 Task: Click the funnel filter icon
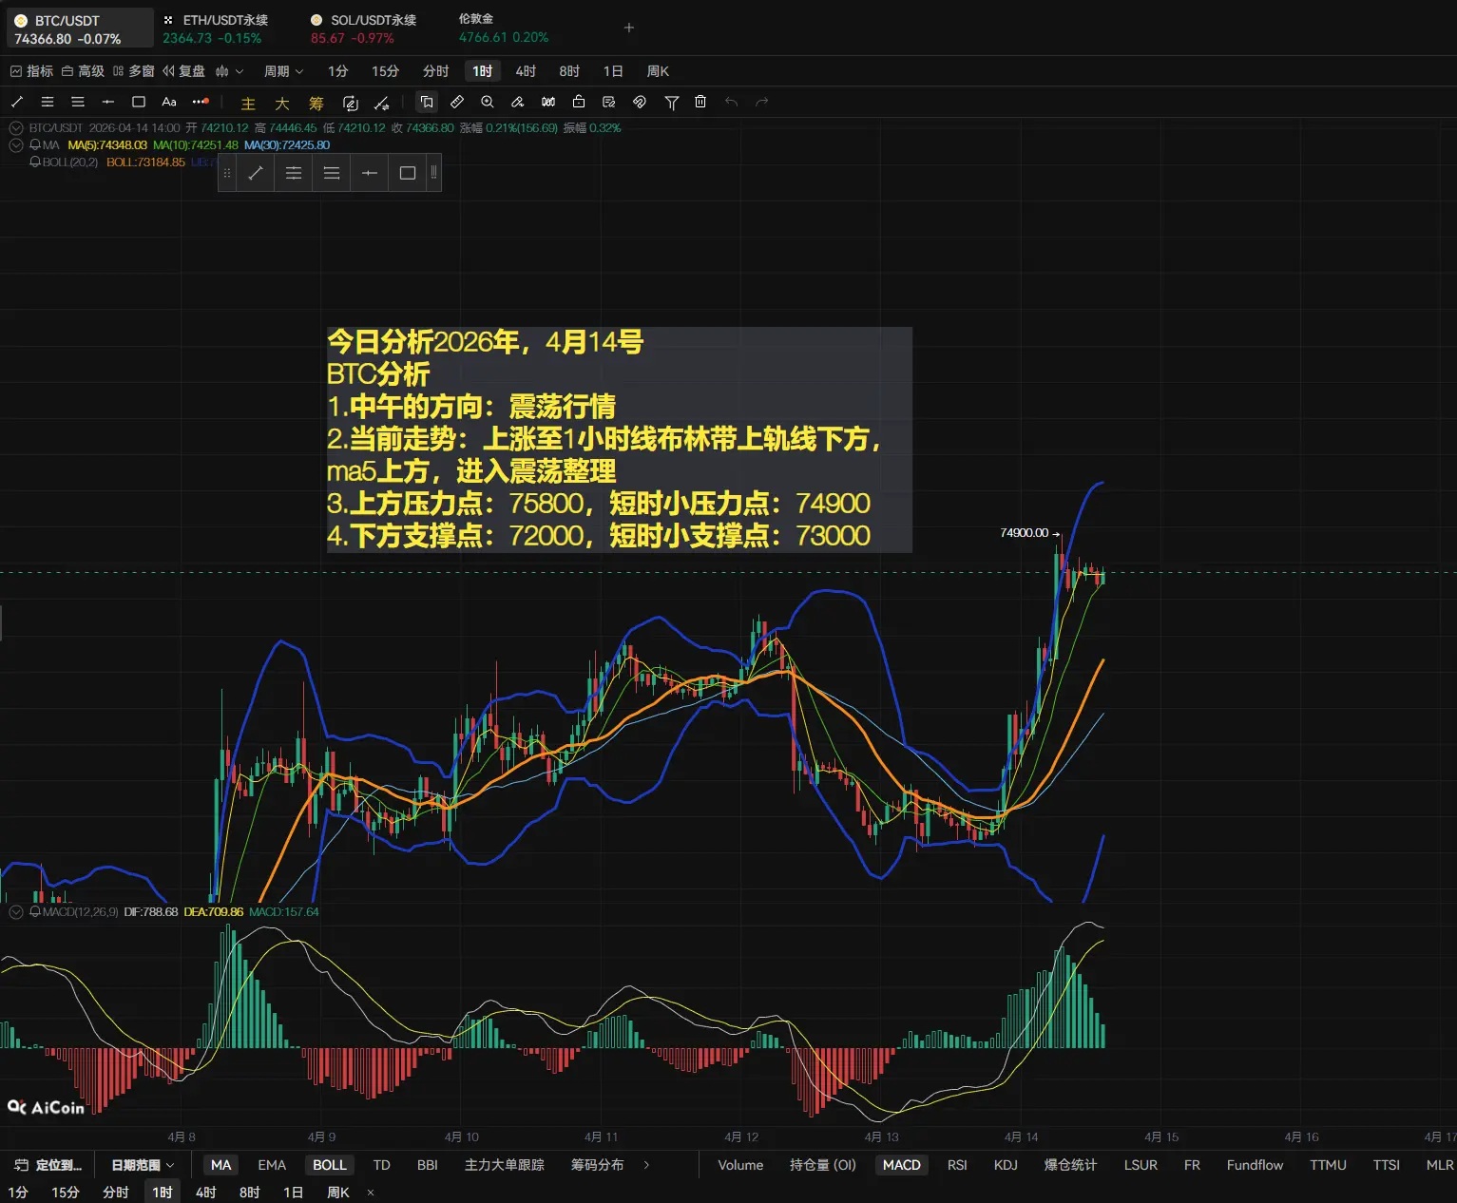672,102
